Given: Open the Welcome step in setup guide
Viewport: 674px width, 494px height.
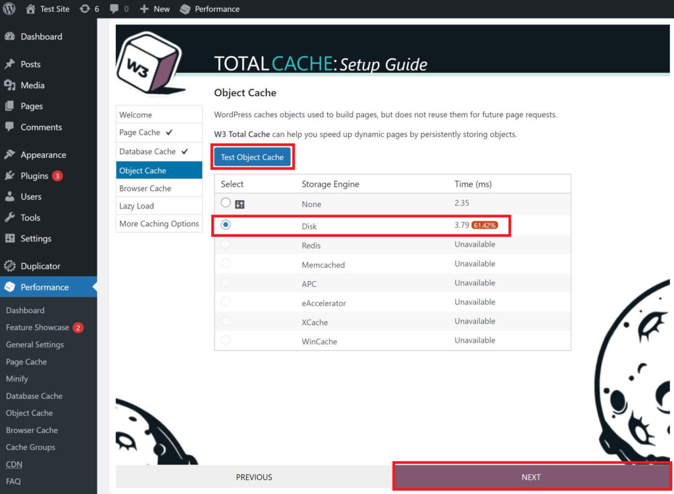Looking at the screenshot, I should (x=159, y=114).
